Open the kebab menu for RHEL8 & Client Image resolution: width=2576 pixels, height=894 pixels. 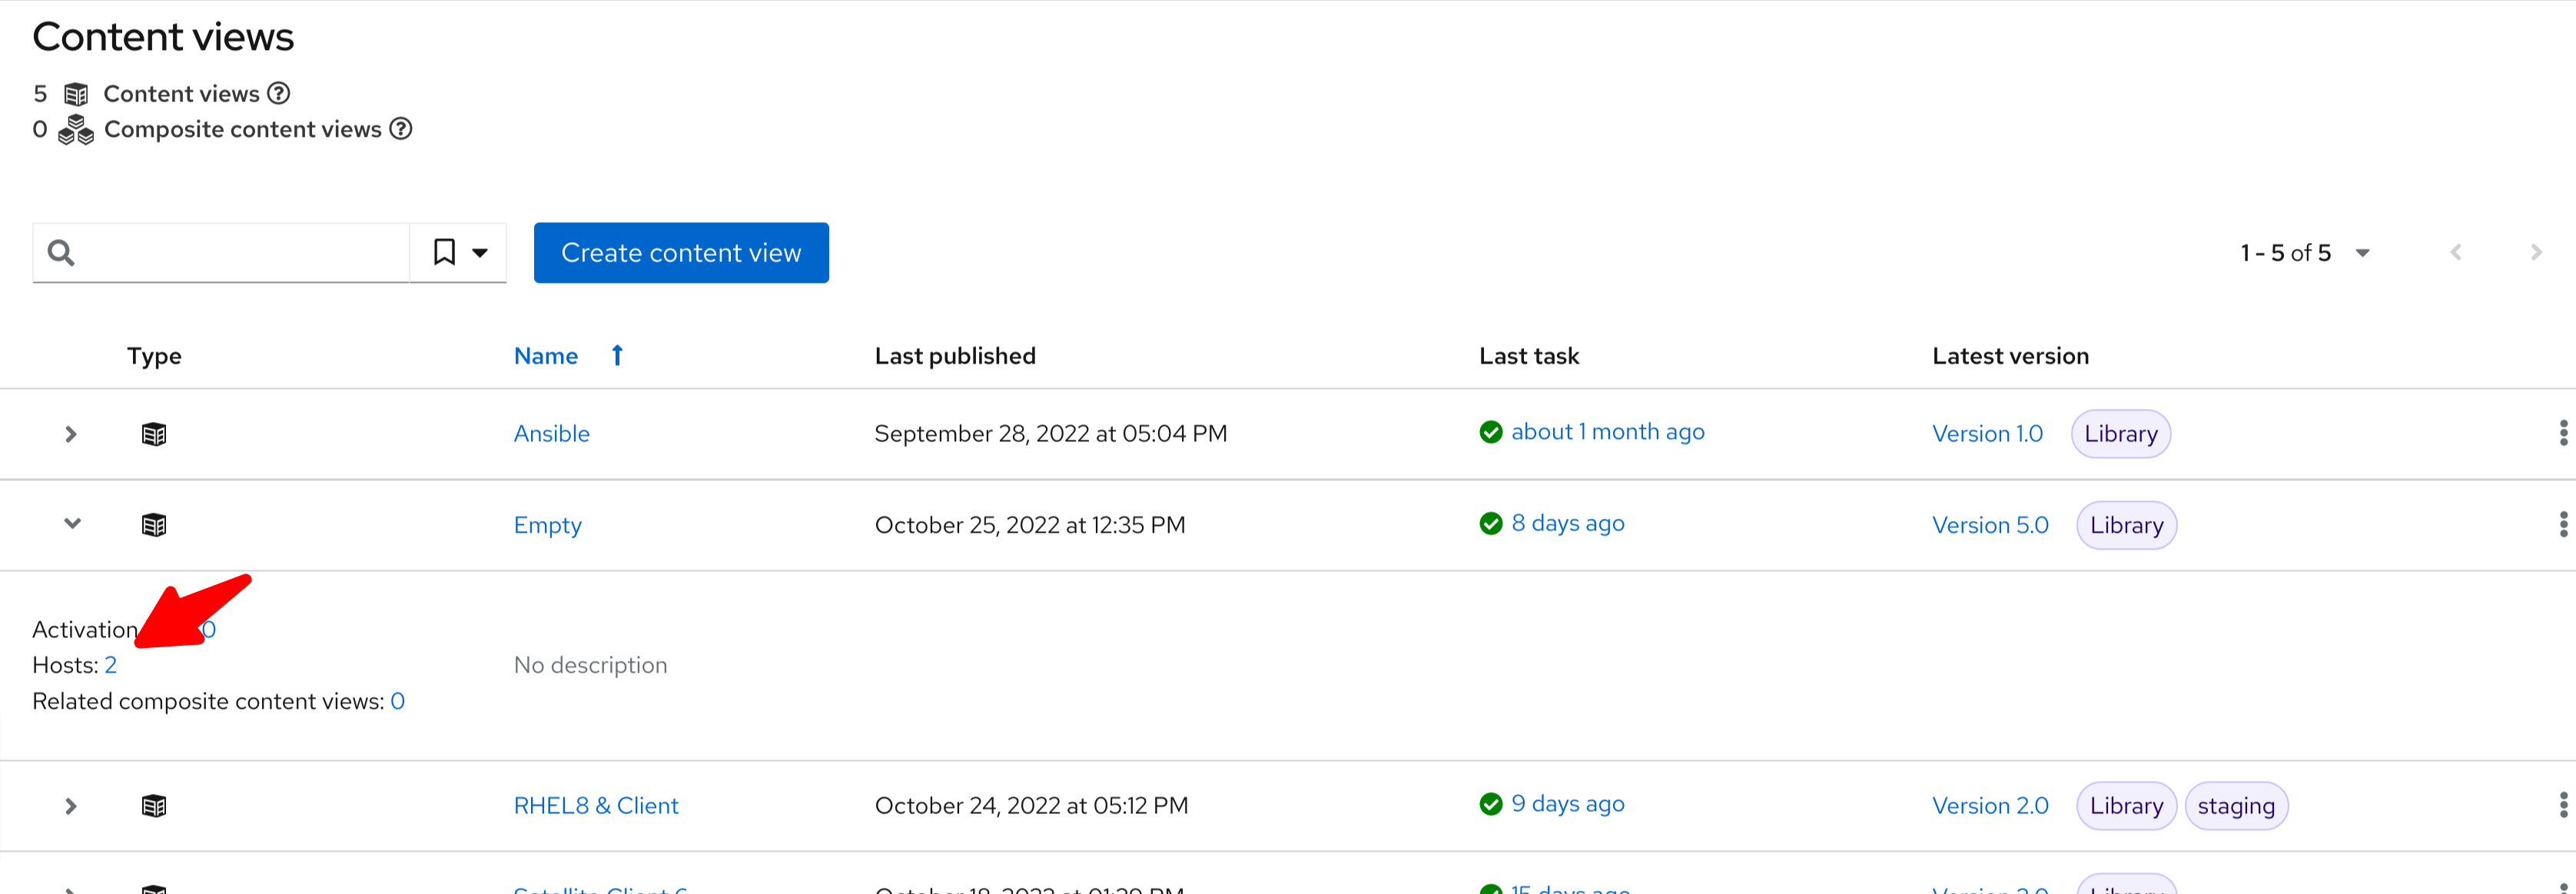click(x=2562, y=805)
